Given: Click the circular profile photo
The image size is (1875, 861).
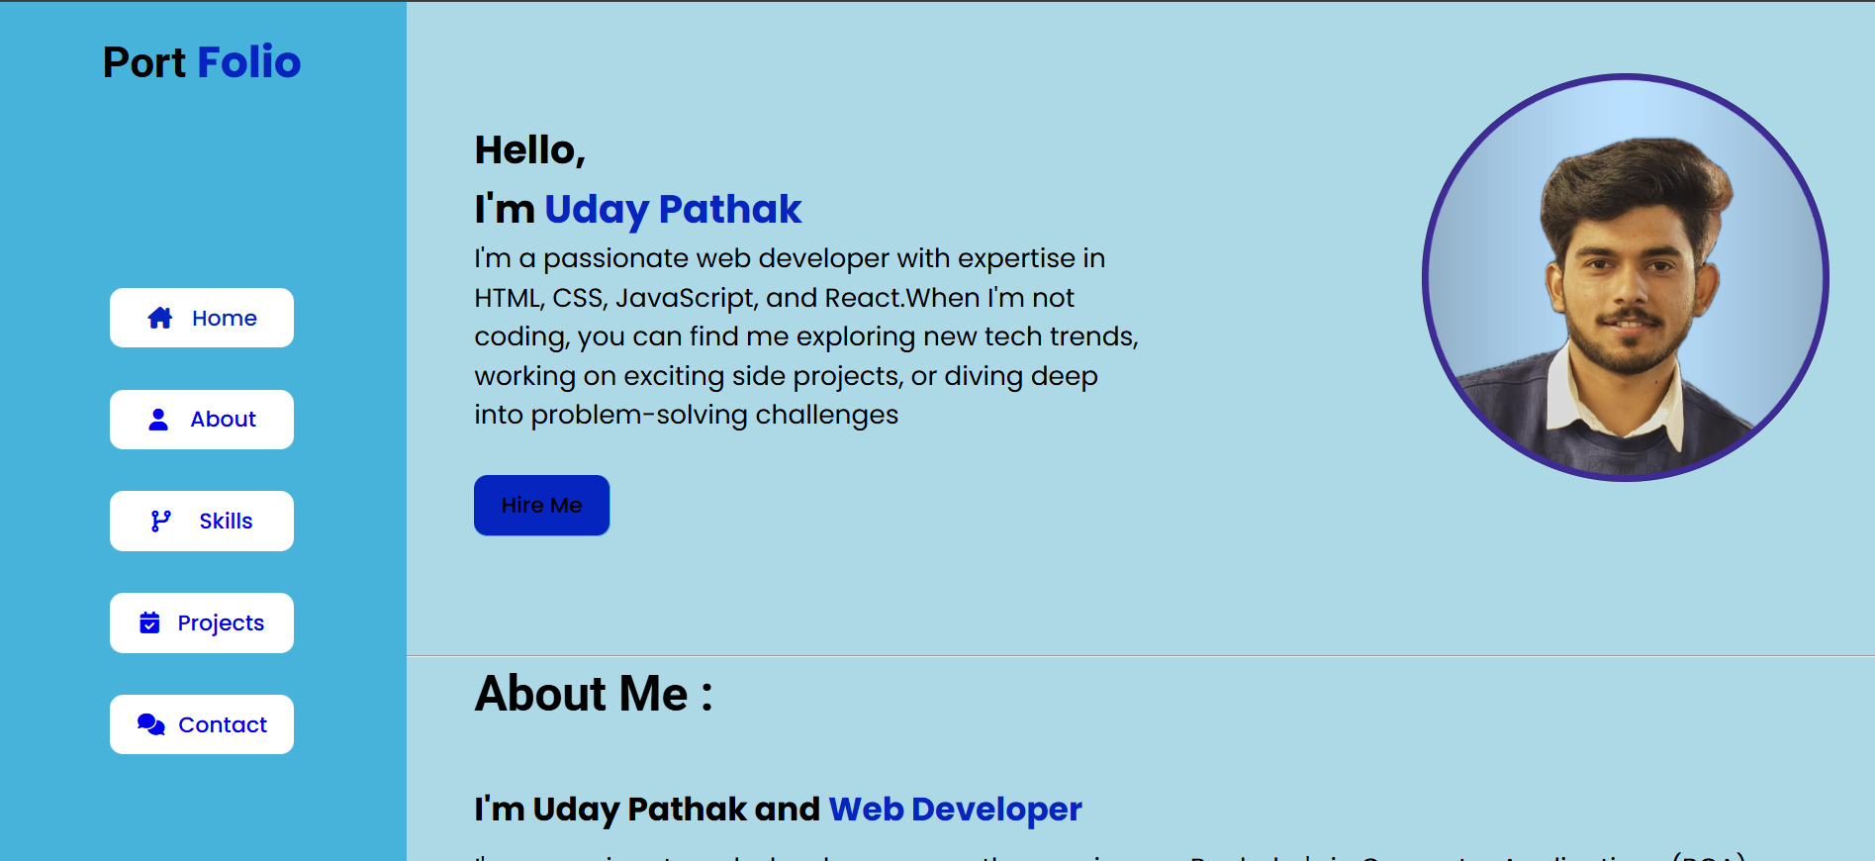Looking at the screenshot, I should coord(1625,278).
